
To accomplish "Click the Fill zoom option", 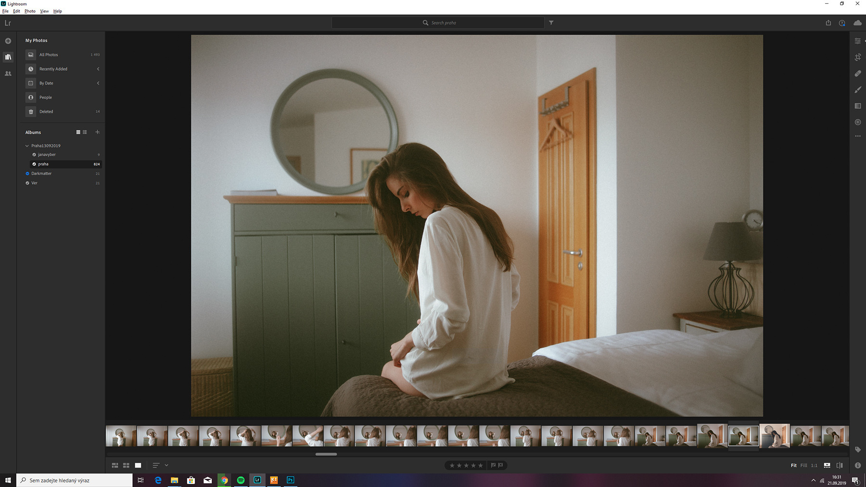I will (803, 465).
